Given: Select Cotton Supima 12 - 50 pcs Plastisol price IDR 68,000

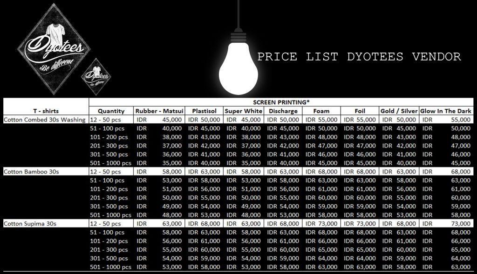Looking at the screenshot, I should click(204, 224).
